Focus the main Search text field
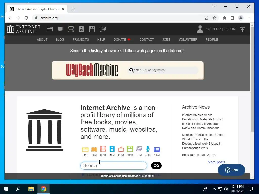 [114, 166]
